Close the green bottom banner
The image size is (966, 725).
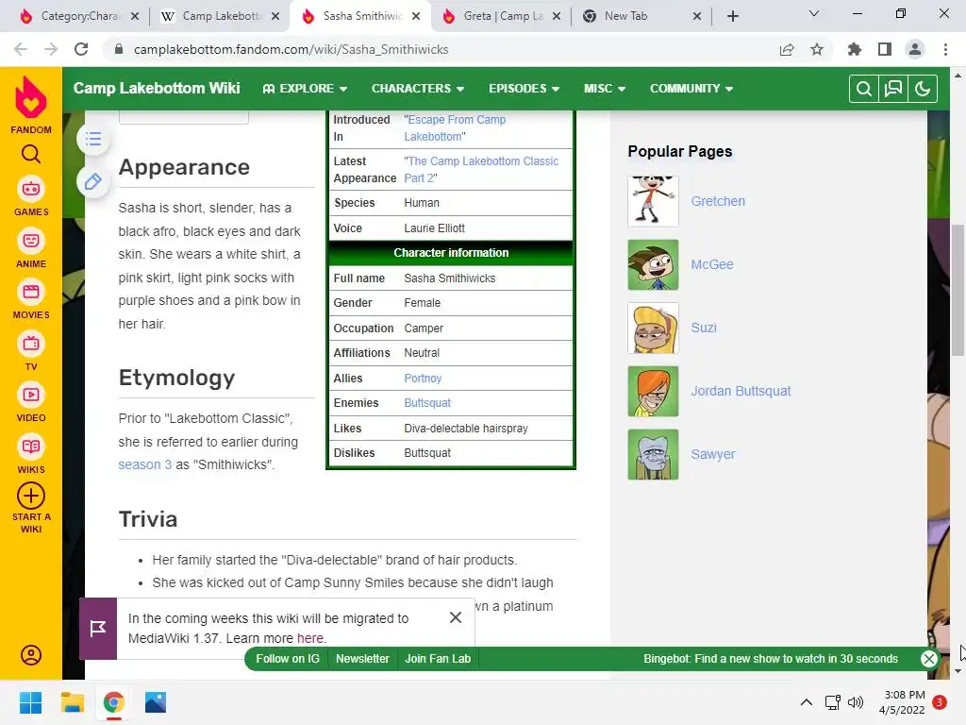pos(929,658)
